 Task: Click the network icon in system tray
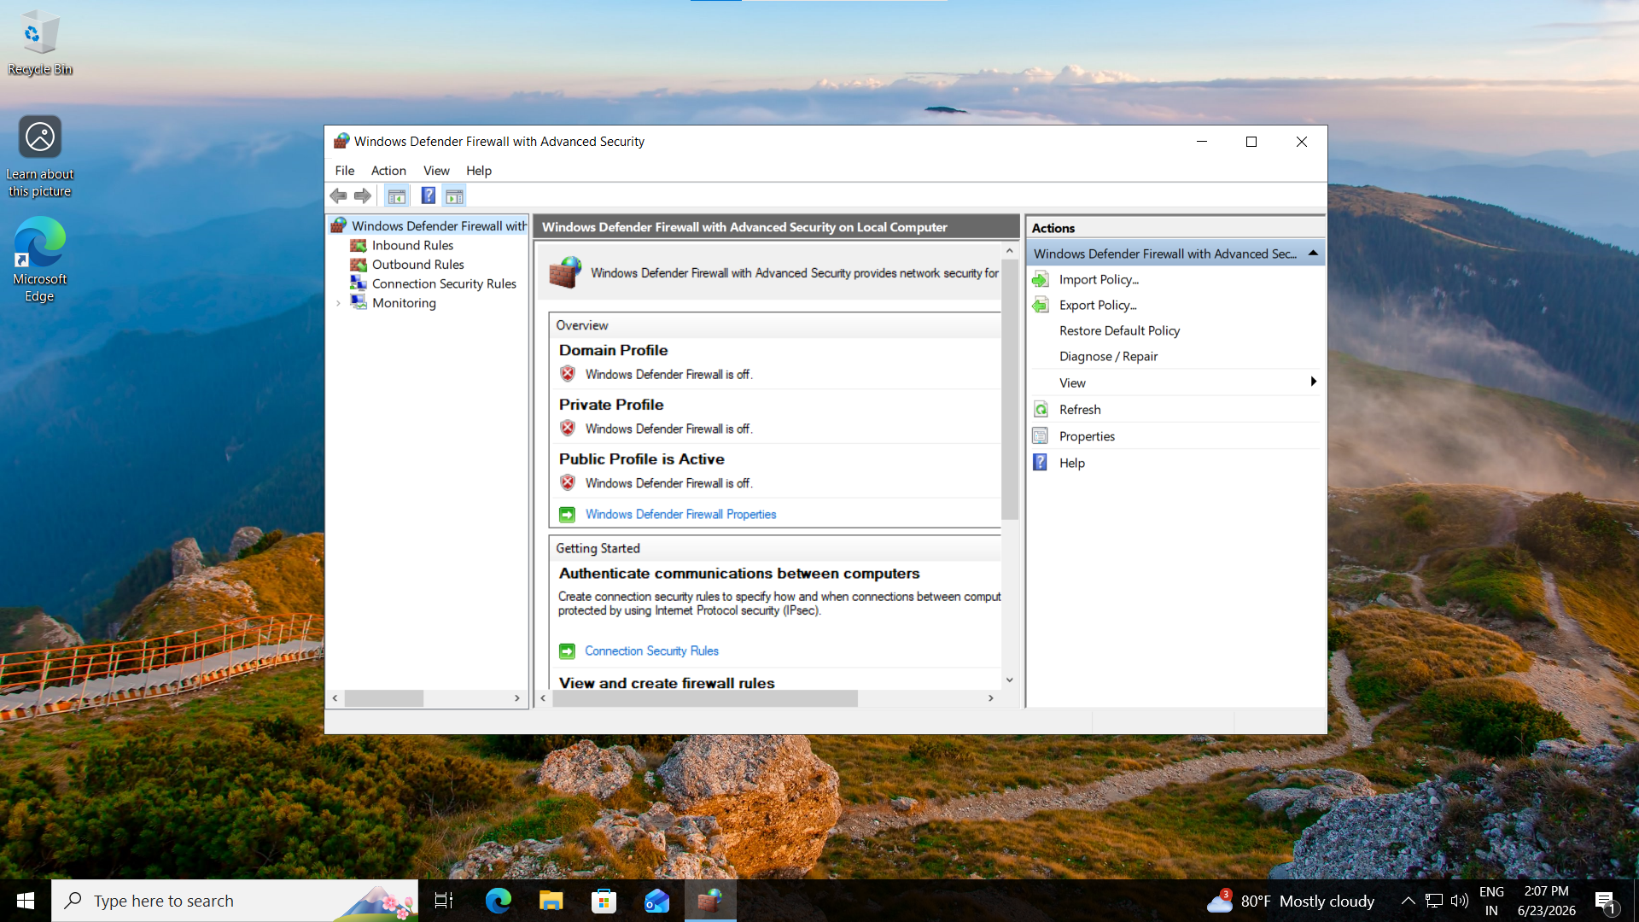click(x=1434, y=901)
